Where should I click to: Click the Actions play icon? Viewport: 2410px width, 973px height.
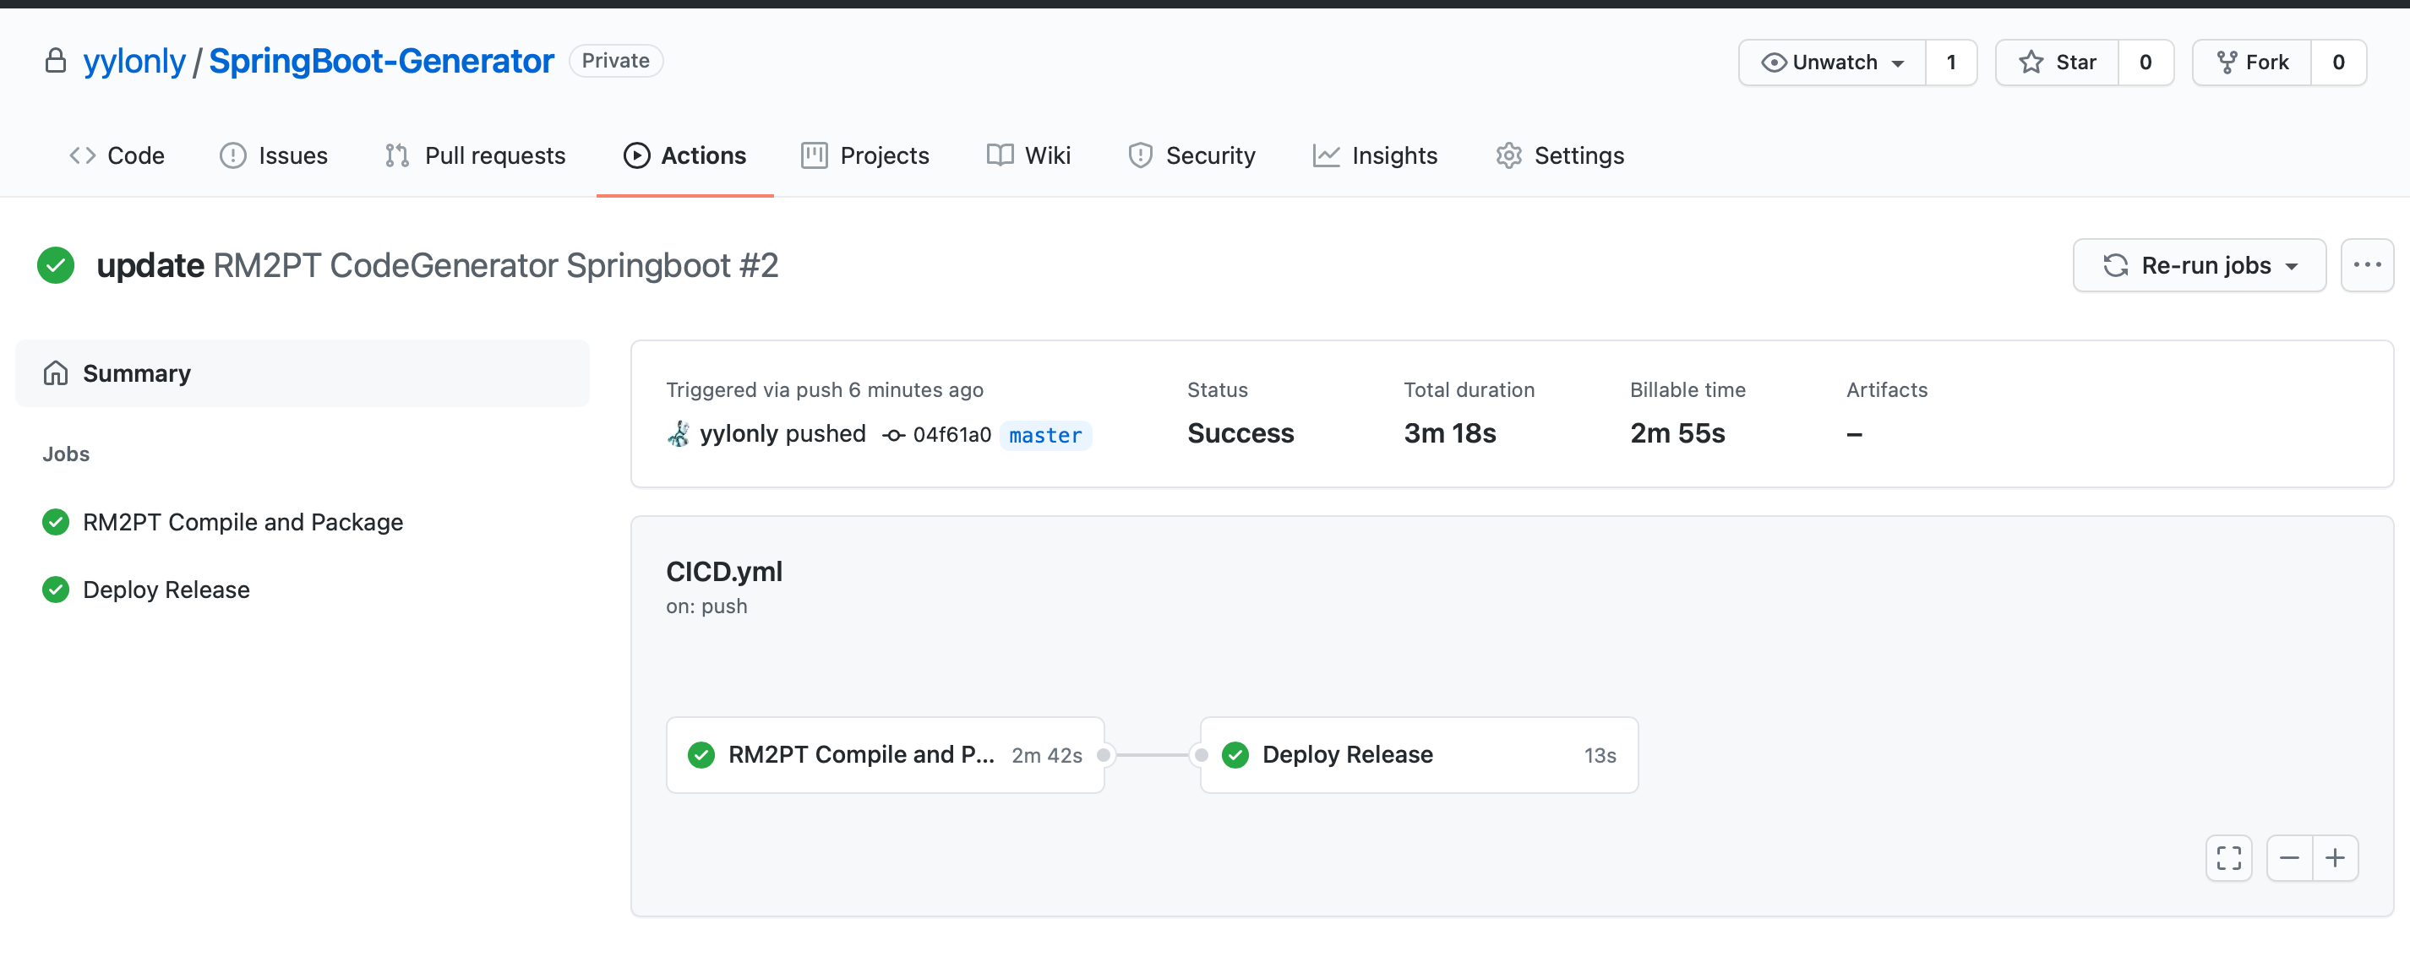tap(636, 155)
